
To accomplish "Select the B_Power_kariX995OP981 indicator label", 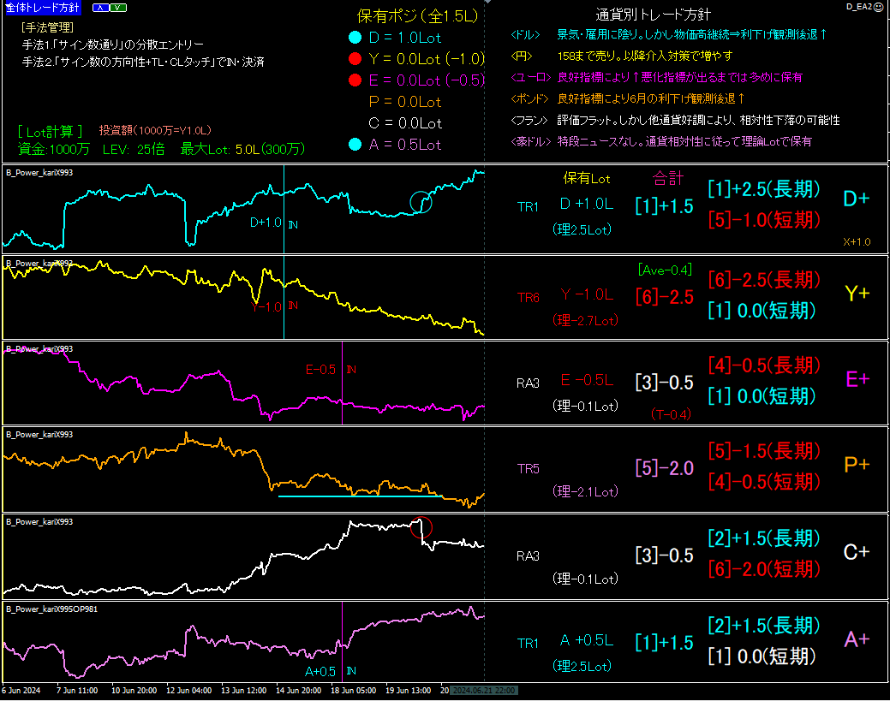I will click(x=51, y=609).
